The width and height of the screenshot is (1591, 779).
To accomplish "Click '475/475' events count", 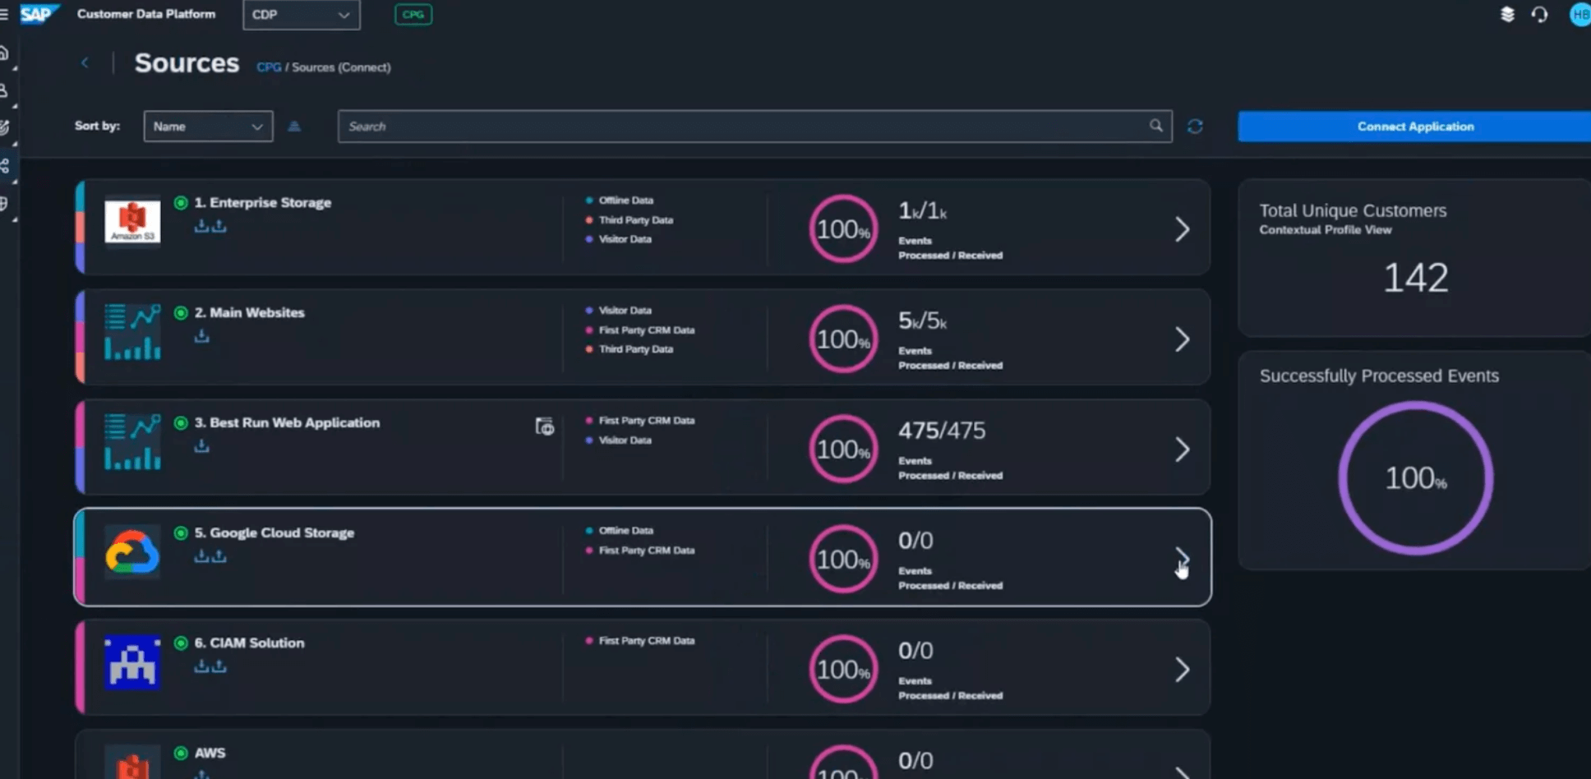I will [942, 431].
